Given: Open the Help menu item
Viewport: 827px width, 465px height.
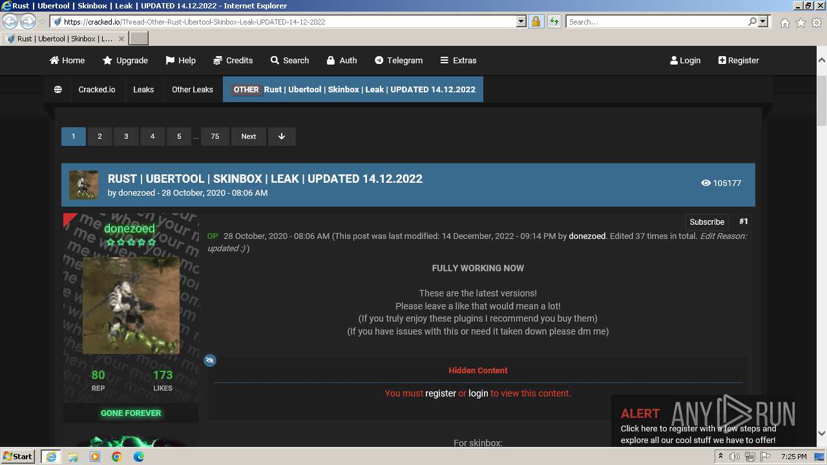Looking at the screenshot, I should click(x=180, y=60).
